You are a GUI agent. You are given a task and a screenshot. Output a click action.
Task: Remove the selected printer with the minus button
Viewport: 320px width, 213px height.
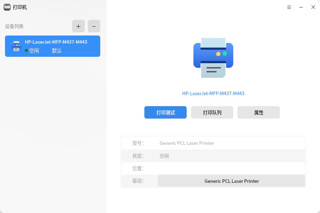coord(94,26)
